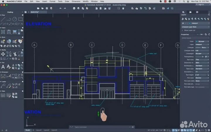The width and height of the screenshot is (211, 132).
Task: Click the Zoom window toolbar icon
Action: pyautogui.click(x=119, y=8)
